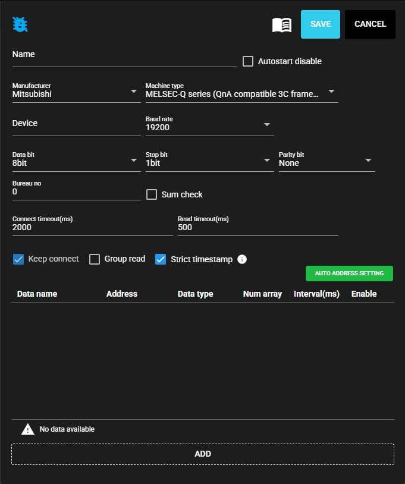Image resolution: width=405 pixels, height=484 pixels.
Task: Click the info icon beside Strict timestamp
Action: pyautogui.click(x=242, y=259)
